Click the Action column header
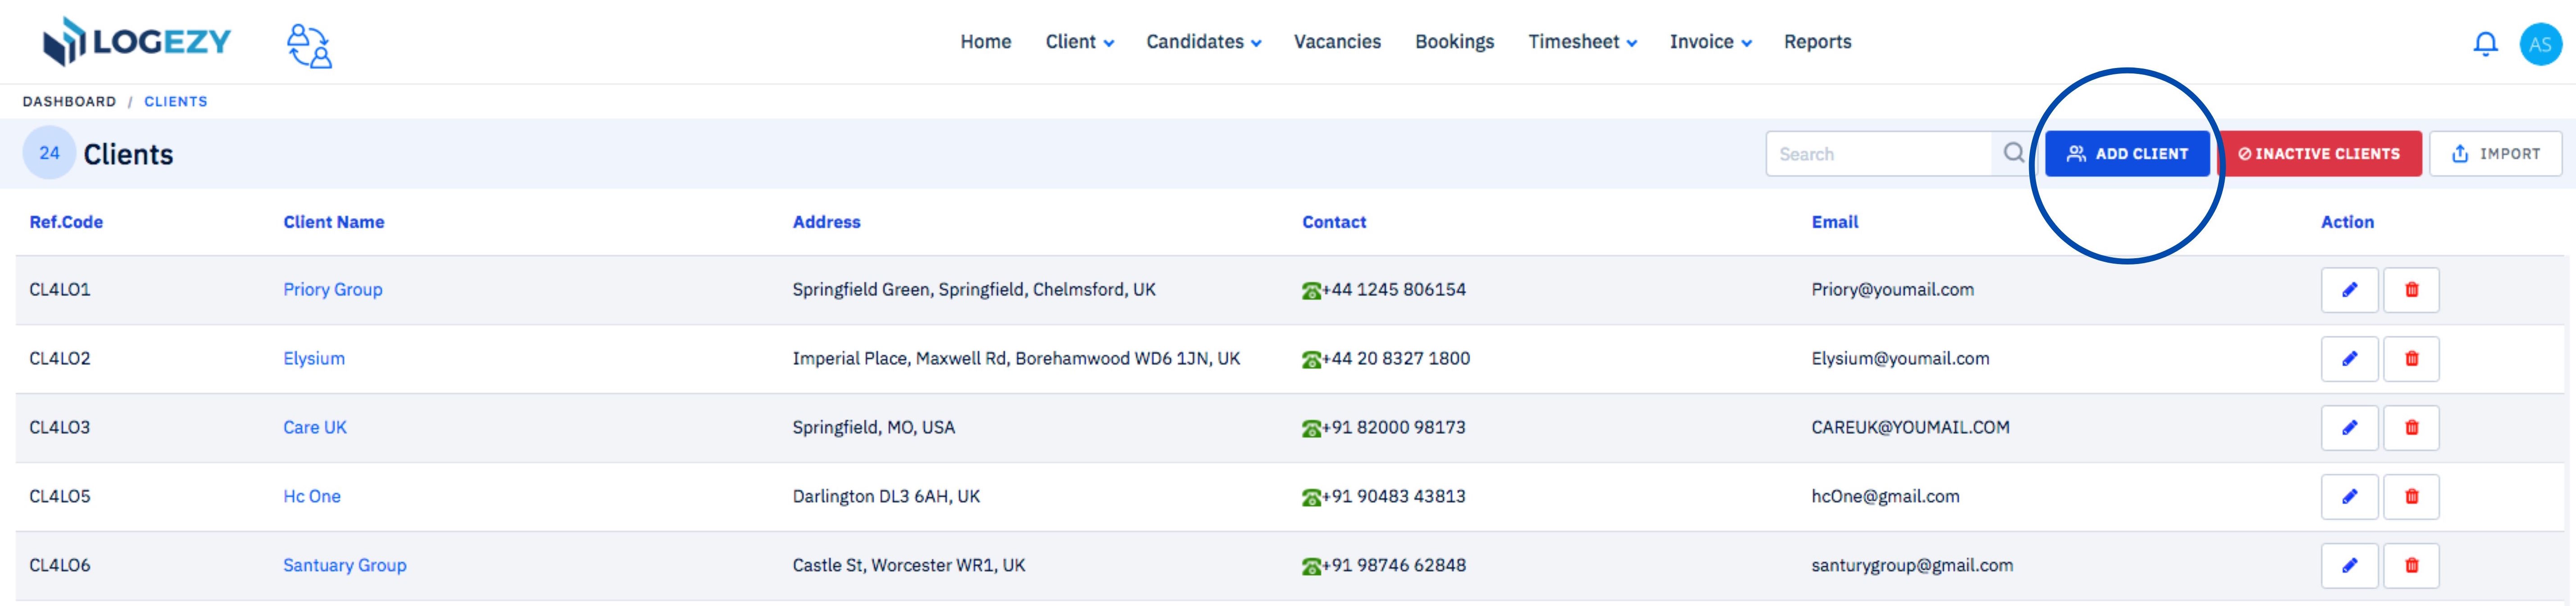This screenshot has width=2576, height=606. [x=2347, y=222]
